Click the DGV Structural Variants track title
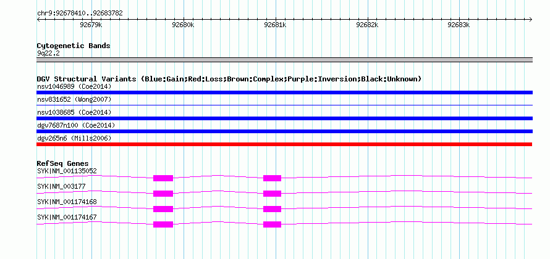 pos(229,79)
